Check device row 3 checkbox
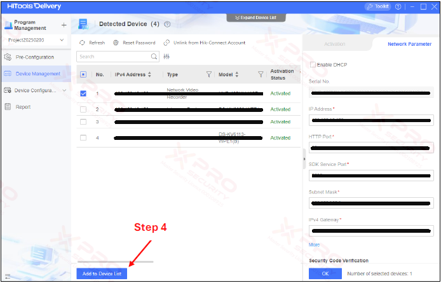Image resolution: width=441 pixels, height=283 pixels. [83, 122]
